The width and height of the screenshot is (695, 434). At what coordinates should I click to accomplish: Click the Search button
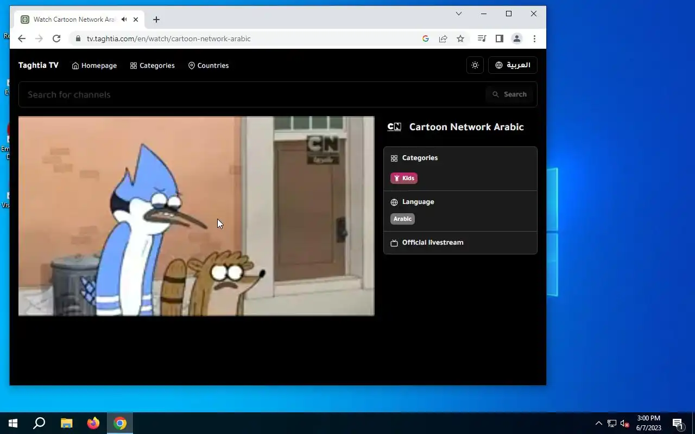(x=510, y=94)
